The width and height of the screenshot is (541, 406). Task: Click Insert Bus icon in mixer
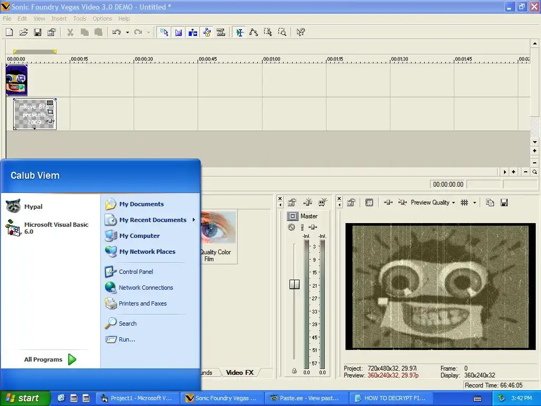pos(323,202)
